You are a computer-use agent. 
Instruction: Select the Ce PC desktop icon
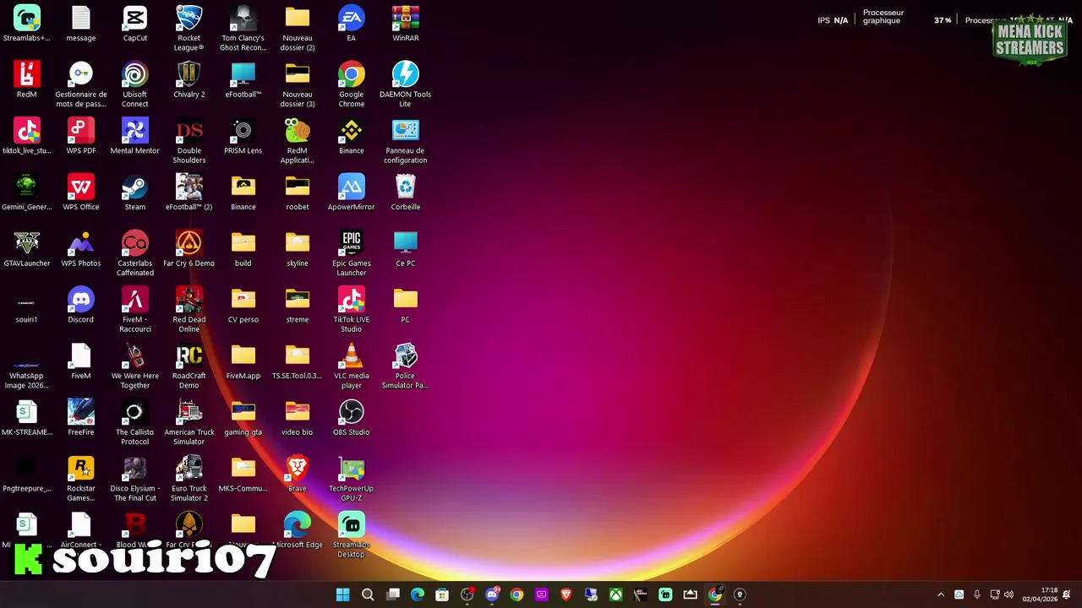[406, 249]
